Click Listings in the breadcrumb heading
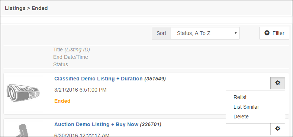 pos(15,8)
